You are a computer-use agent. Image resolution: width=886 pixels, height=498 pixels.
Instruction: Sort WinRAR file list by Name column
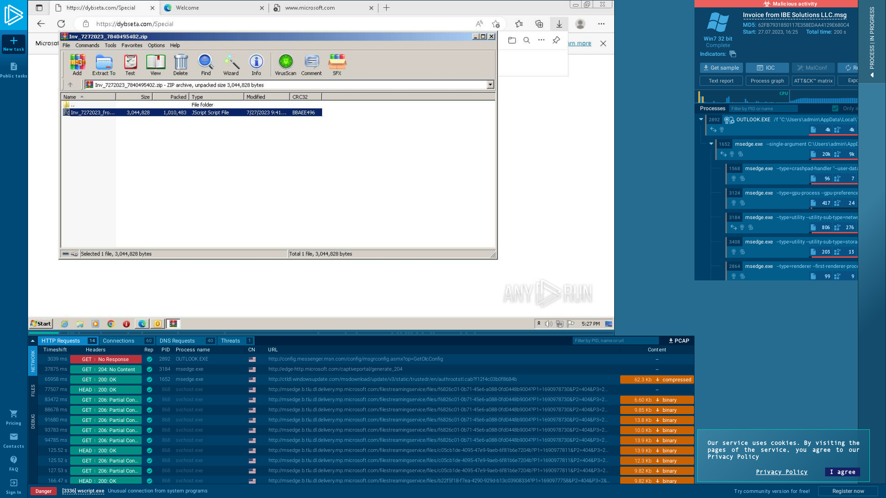tap(88, 97)
